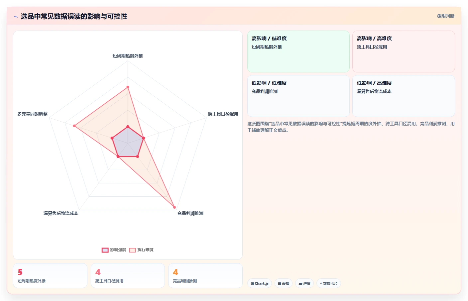
Task: Click the lightning icon beside the title
Action: click(16, 17)
